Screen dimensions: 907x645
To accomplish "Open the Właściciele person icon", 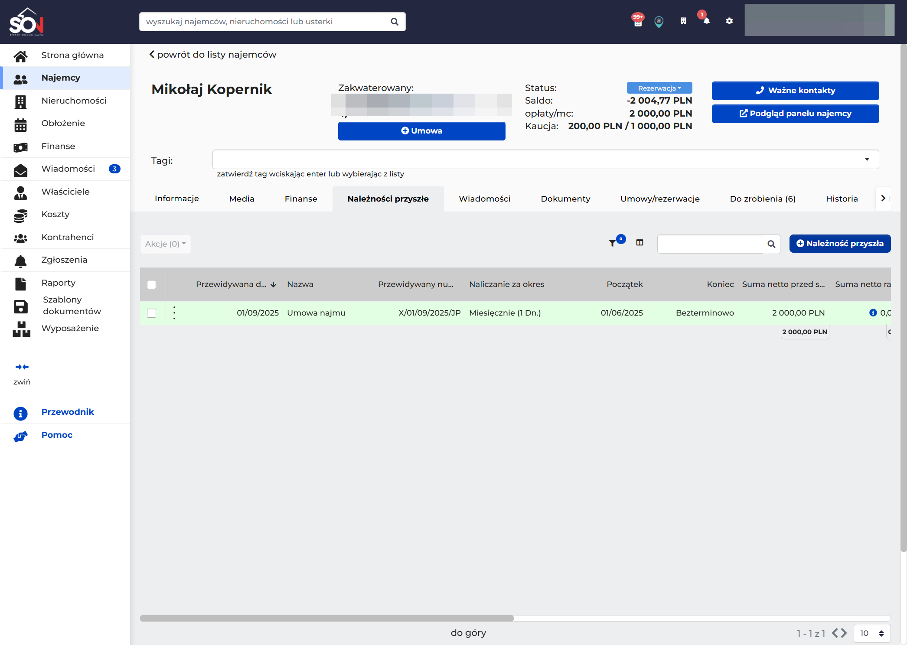I will click(x=20, y=192).
